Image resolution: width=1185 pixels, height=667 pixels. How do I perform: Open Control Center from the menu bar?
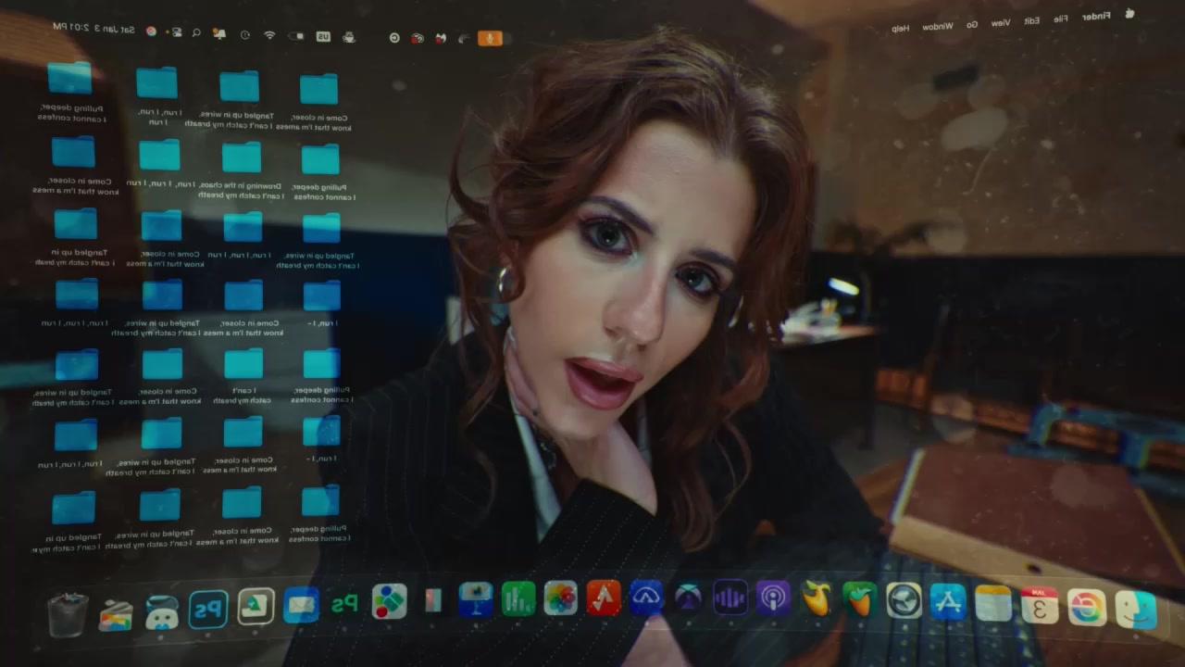174,31
